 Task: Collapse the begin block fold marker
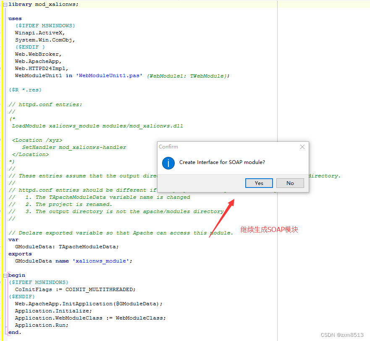tap(5, 276)
